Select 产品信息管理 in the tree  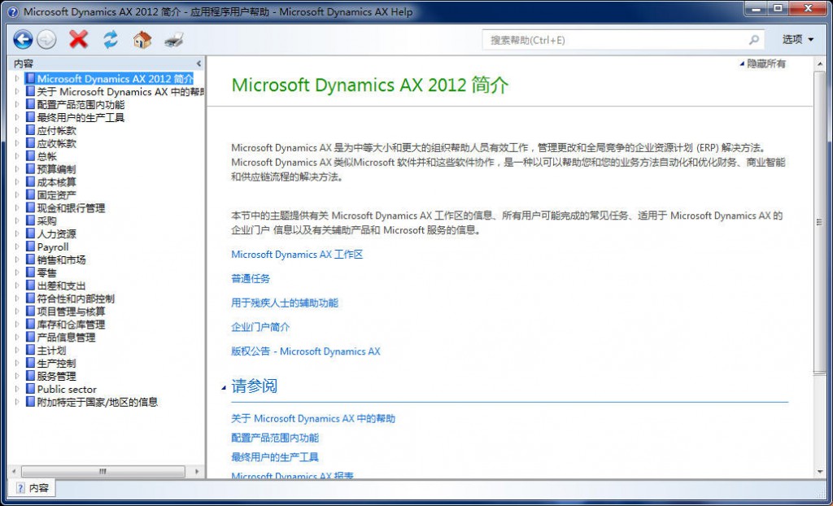point(66,338)
